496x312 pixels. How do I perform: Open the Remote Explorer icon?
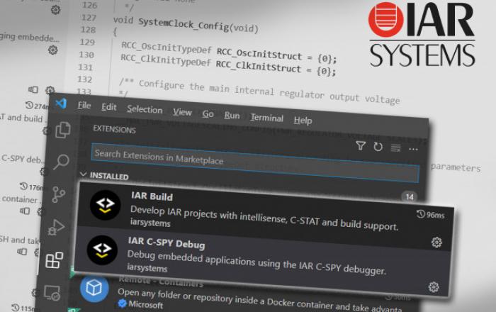(52, 292)
